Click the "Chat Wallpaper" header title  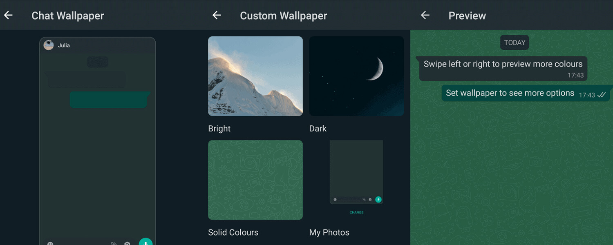coord(68,16)
